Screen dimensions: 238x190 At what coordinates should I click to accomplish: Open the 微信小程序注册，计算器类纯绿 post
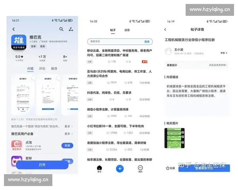[x=108, y=109]
